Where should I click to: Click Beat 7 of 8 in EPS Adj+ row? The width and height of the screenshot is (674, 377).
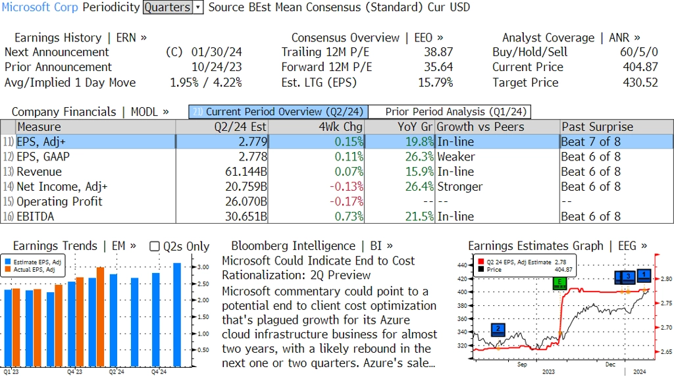[591, 142]
